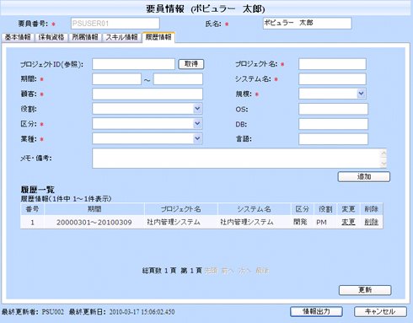Click the 次へ pagination link
Screen dimensions: 413x323
(244, 271)
